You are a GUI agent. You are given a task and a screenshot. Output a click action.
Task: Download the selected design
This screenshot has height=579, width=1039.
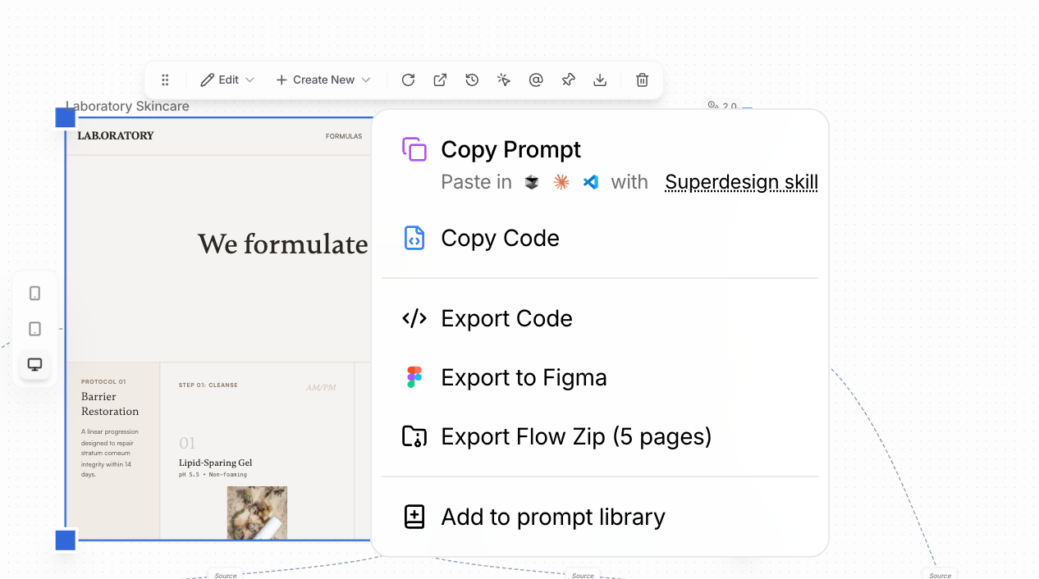click(600, 80)
